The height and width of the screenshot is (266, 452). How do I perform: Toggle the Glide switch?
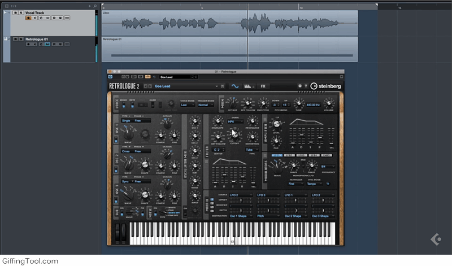pos(153,105)
